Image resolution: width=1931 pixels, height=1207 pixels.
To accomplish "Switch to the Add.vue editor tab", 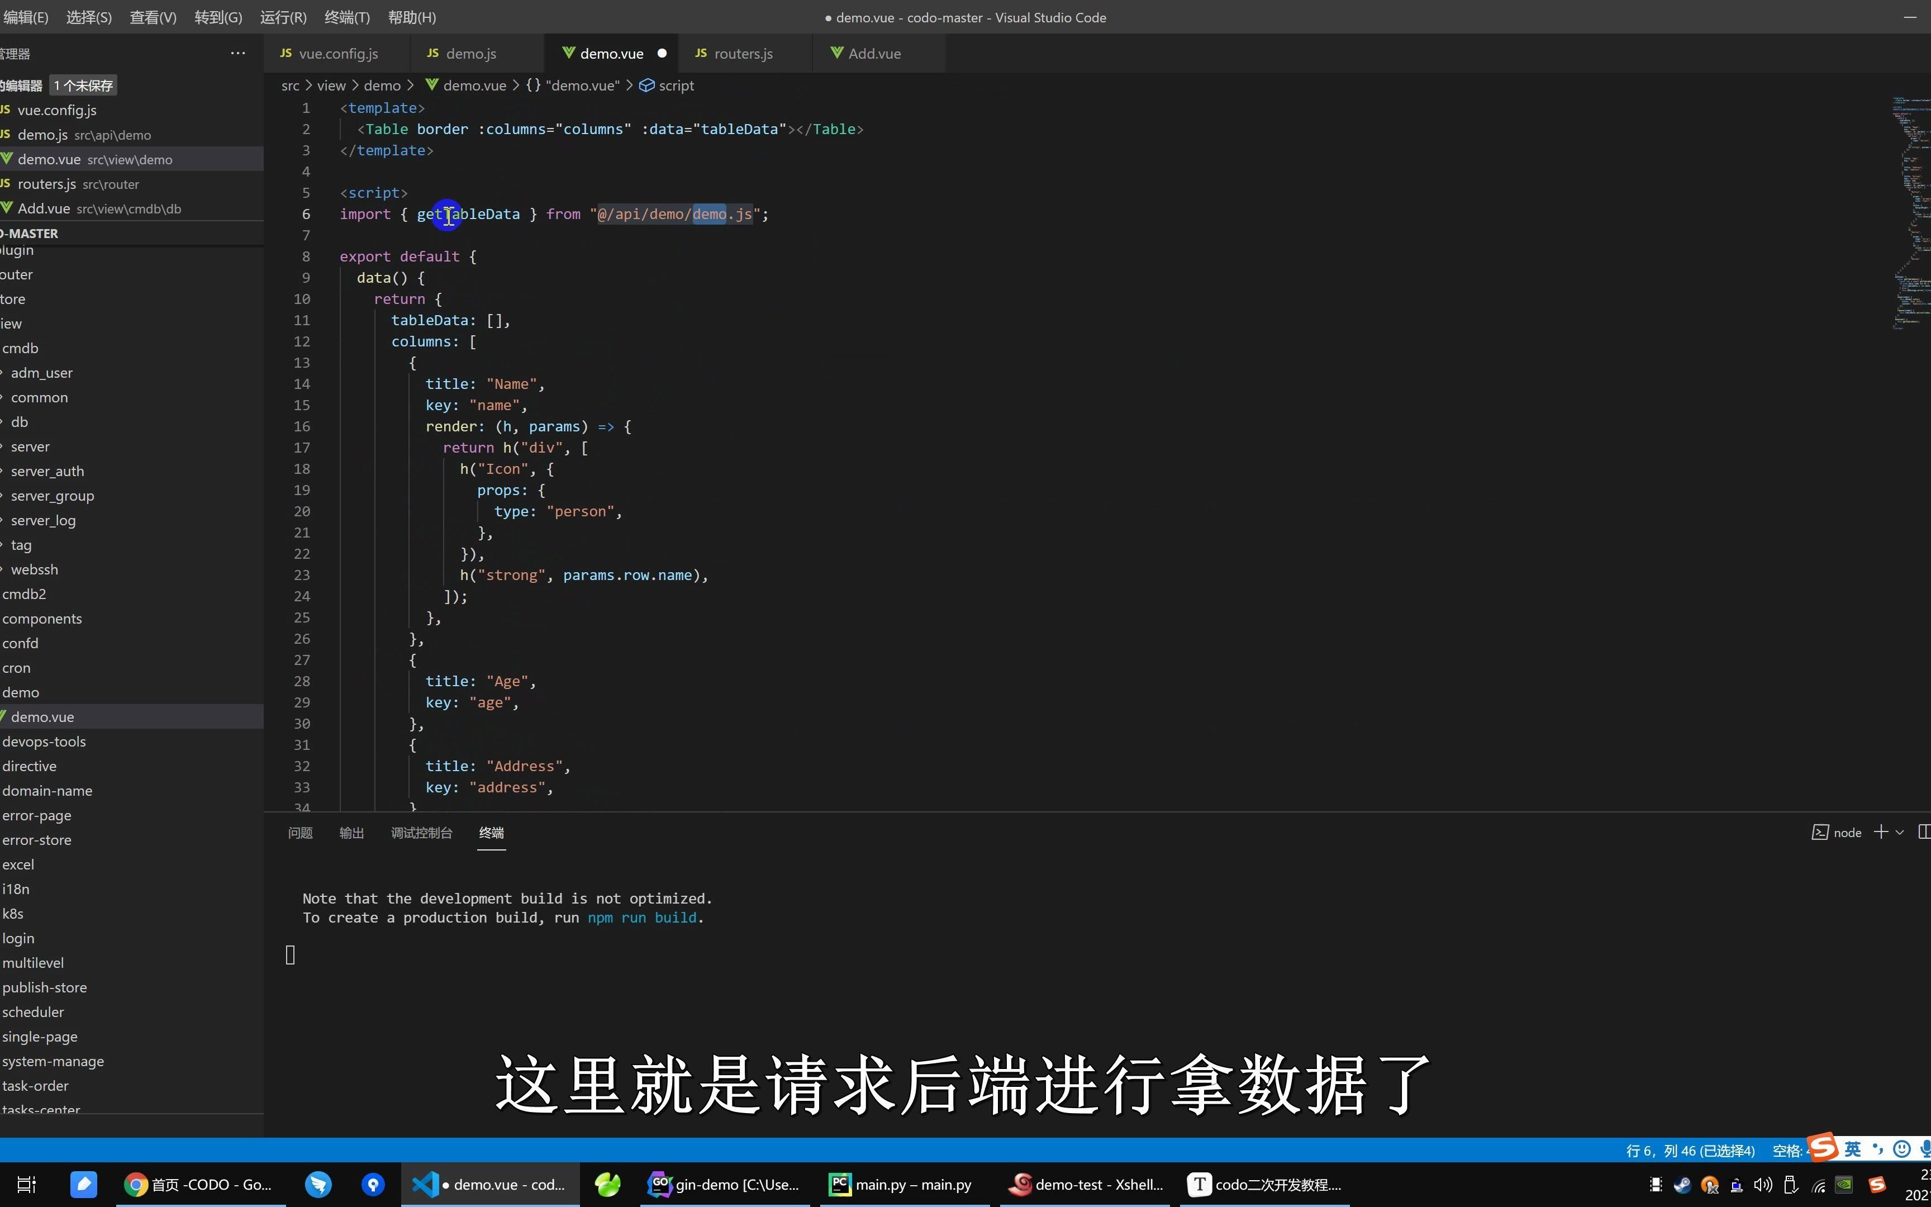I will pos(878,54).
